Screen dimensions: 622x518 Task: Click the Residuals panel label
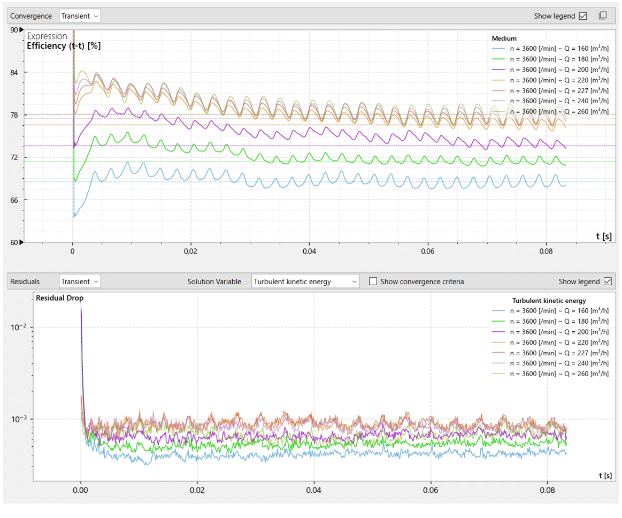25,281
